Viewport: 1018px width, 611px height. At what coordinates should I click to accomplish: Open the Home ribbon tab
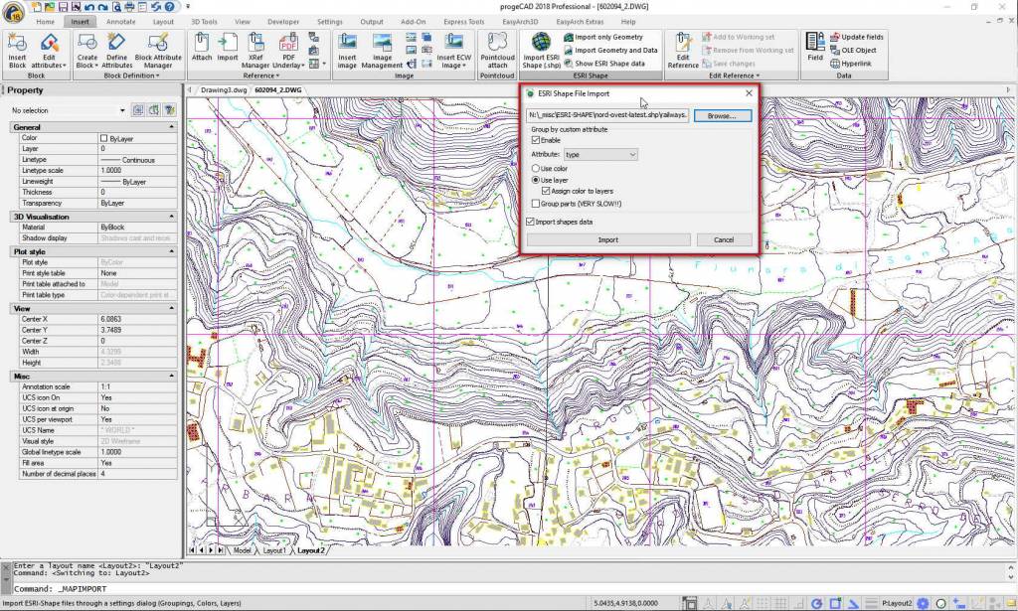tap(46, 22)
